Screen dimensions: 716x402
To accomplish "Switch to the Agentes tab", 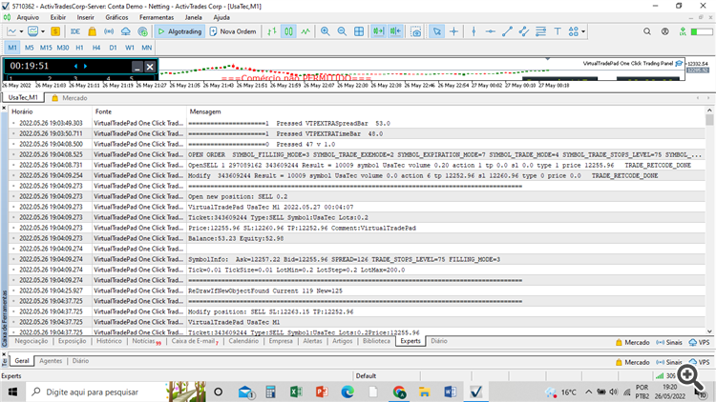I will [x=51, y=360].
